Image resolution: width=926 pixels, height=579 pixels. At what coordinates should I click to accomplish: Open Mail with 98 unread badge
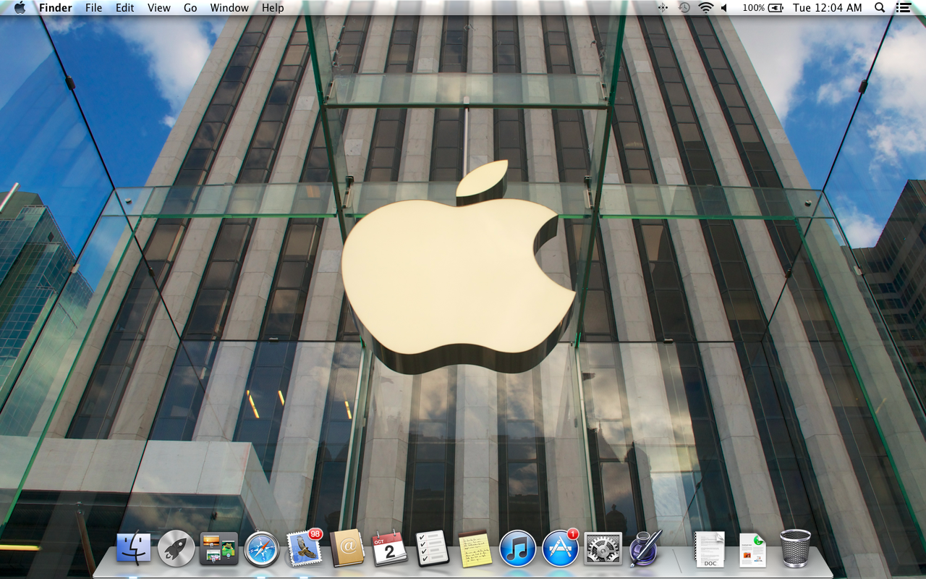[x=304, y=548]
